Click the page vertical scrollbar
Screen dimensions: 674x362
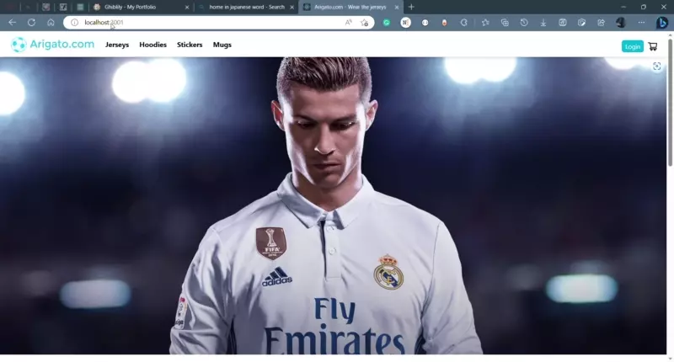[x=670, y=103]
